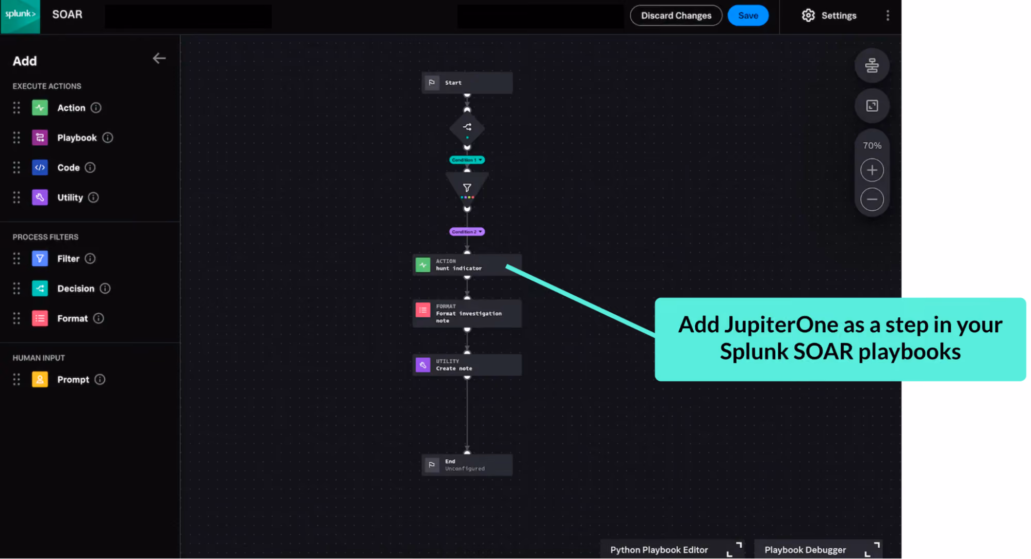This screenshot has width=1031, height=559.
Task: Expand the Playbook Debugger panel
Action: [872, 550]
